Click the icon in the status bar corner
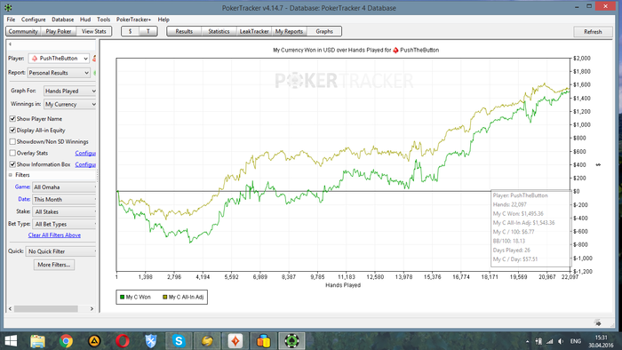Image resolution: width=622 pixels, height=350 pixels. coord(598,323)
